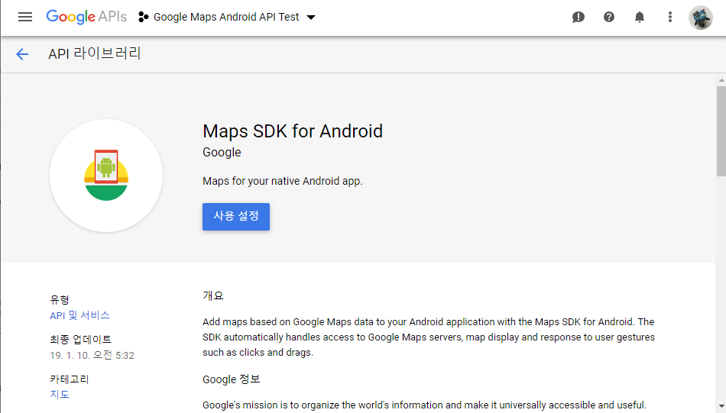This screenshot has width=726, height=413.
Task: Open the hamburger navigation menu
Action: click(25, 17)
